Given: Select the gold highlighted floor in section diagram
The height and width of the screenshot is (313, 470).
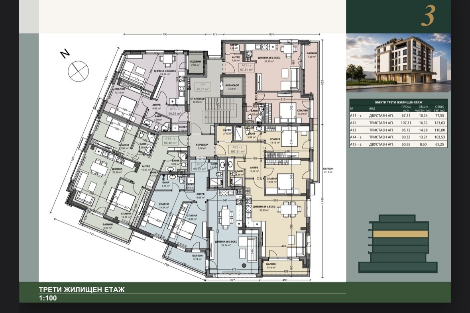Looking at the screenshot, I should pyautogui.click(x=399, y=234).
